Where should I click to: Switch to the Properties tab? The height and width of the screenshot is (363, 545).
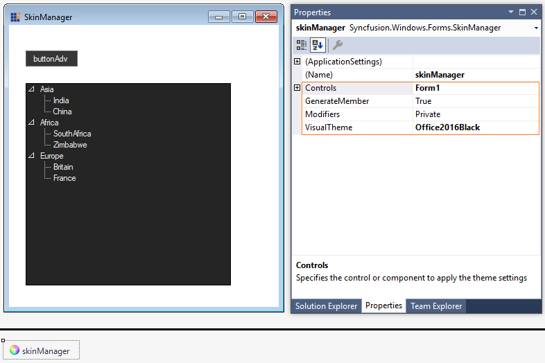(383, 306)
